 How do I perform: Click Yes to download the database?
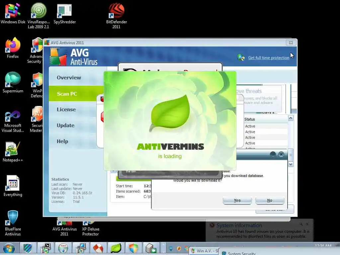(x=237, y=201)
